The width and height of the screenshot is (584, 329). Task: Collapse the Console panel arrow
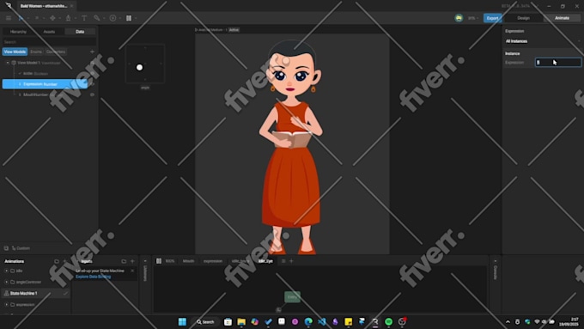pyautogui.click(x=495, y=261)
